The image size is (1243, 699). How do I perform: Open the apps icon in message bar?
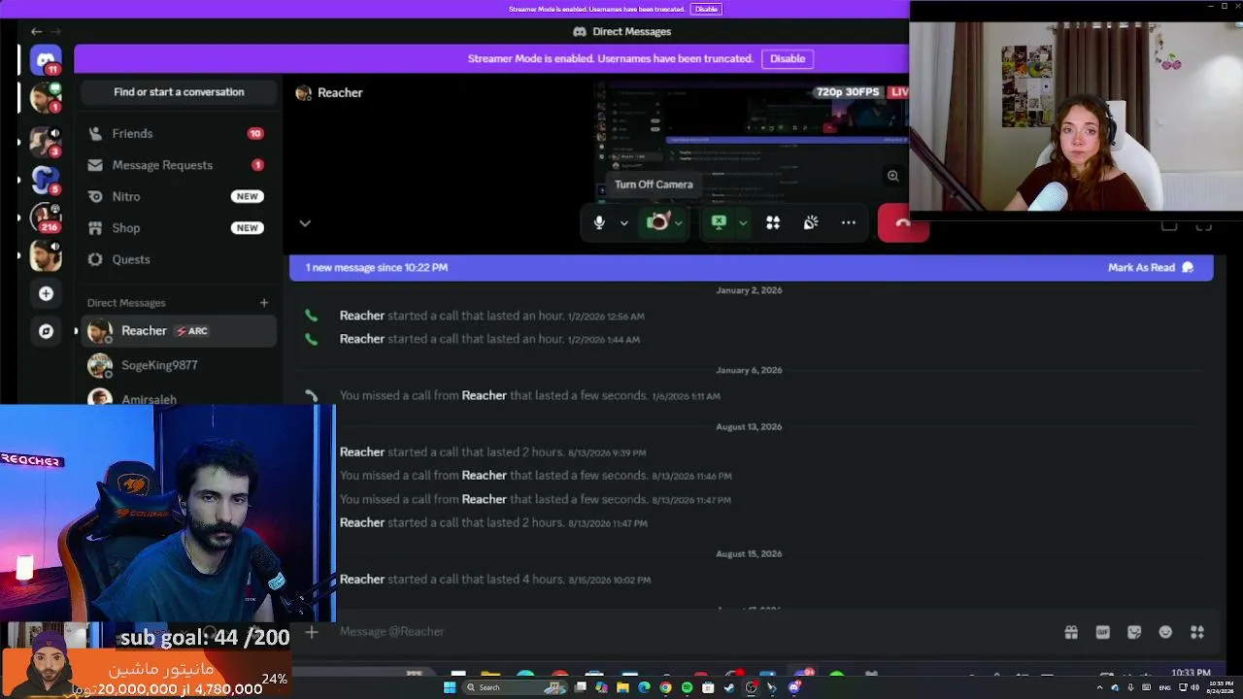[1197, 632]
